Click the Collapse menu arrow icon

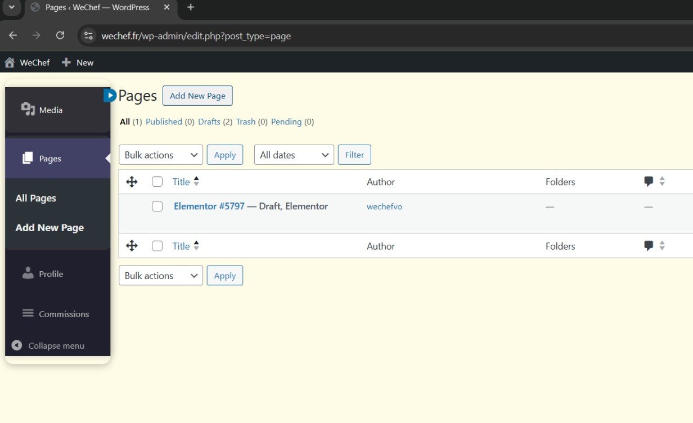17,345
